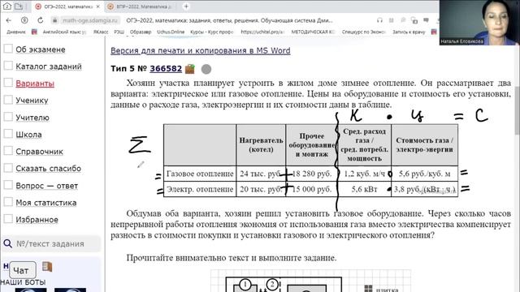Open the РЭШ bookmark

tap(119, 32)
